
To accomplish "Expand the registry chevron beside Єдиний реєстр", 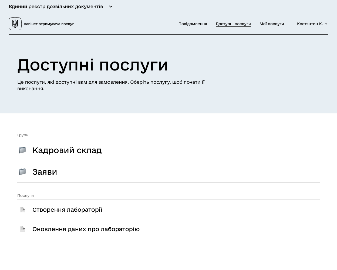I will coord(111,6).
